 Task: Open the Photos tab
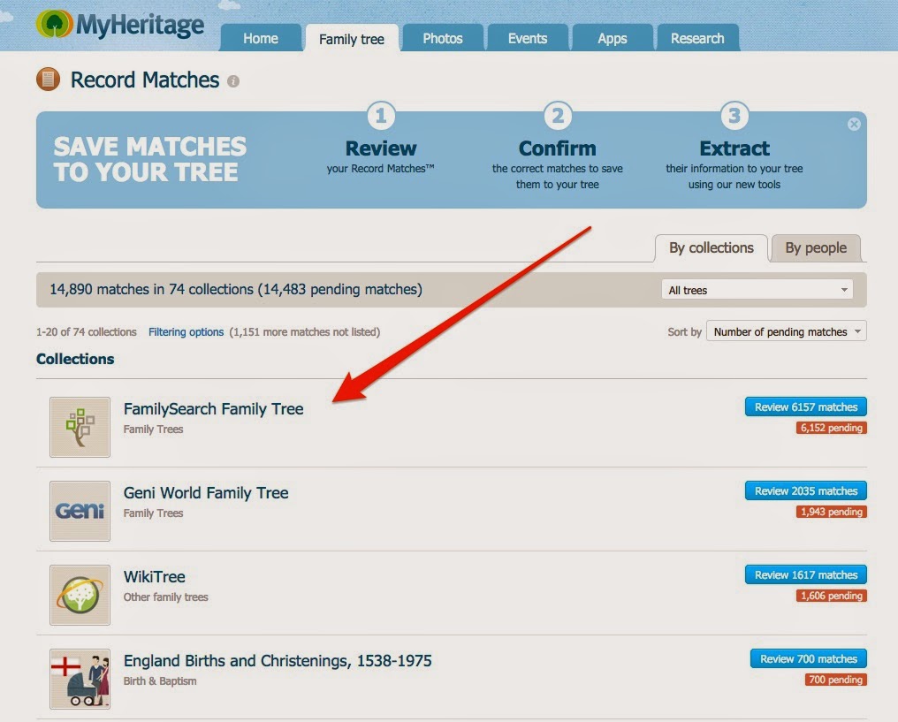tap(443, 38)
